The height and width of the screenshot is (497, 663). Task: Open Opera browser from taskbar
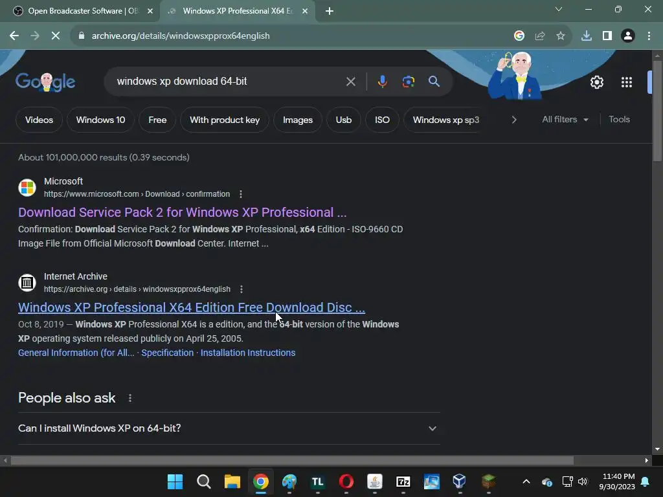(346, 481)
